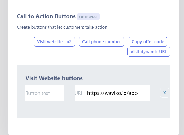Click the word 'offer' on the copy button
The height and width of the screenshot is (135, 184).
point(148,42)
